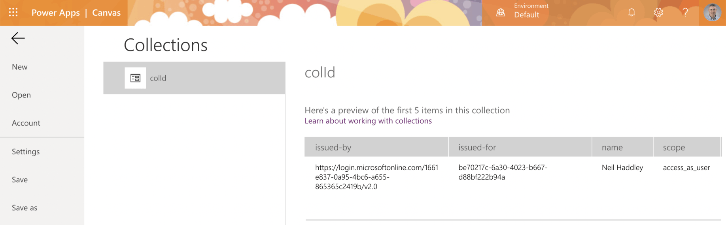
Task: Open the user profile picture
Action: click(x=712, y=13)
